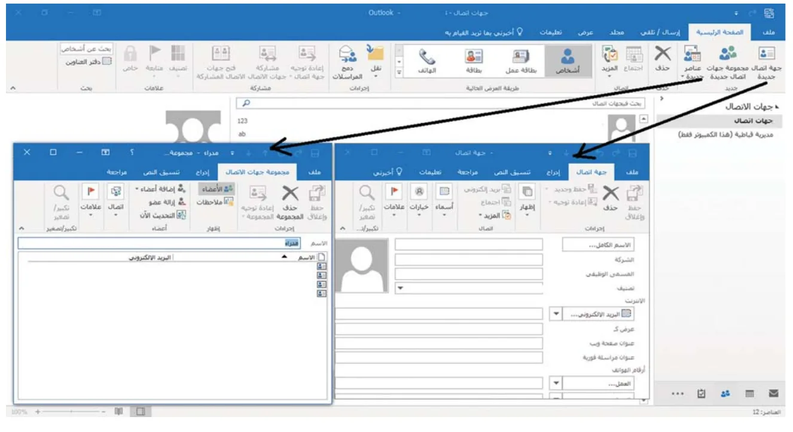Toggle الأعضاء display in contact group window
This screenshot has height=432, width=793.
217,189
